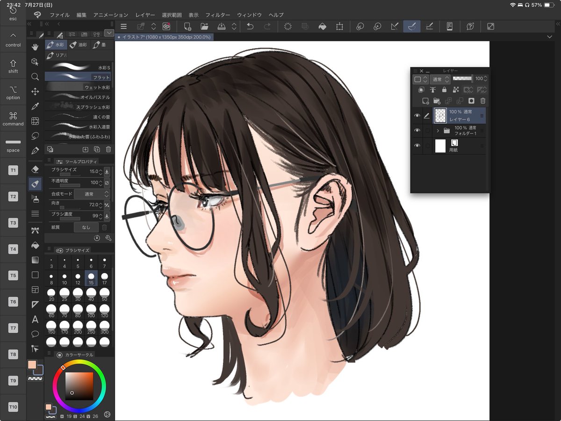The height and width of the screenshot is (421, 561).
Task: Select the Frame border tool
Action: (35, 290)
